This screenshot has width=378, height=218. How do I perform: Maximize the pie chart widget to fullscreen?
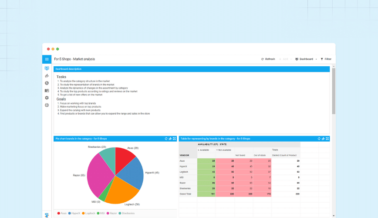(x=174, y=139)
